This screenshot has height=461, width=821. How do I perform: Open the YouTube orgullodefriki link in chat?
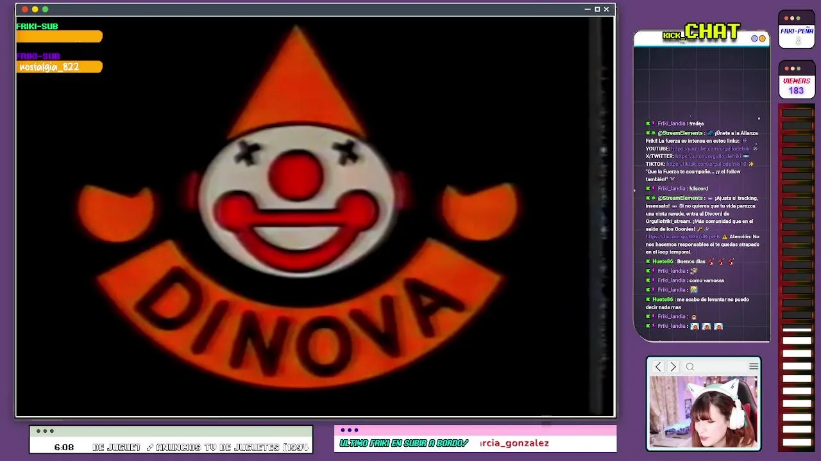[711, 149]
